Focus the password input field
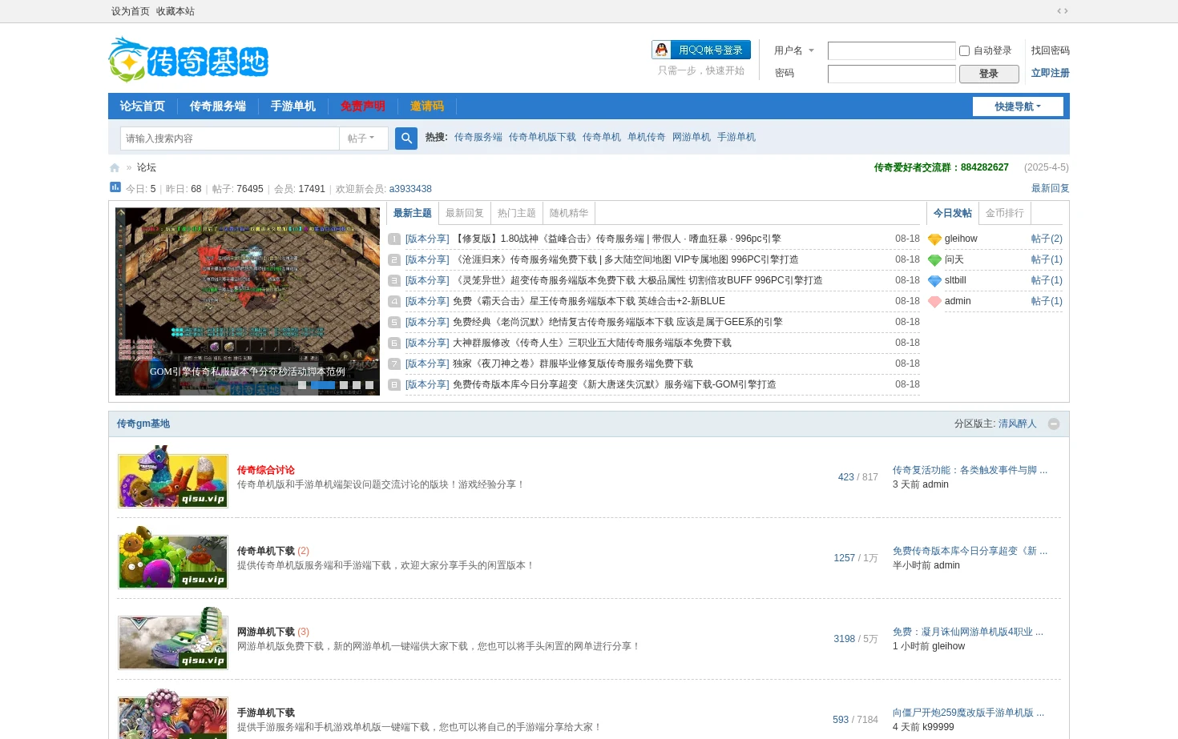 (x=892, y=74)
